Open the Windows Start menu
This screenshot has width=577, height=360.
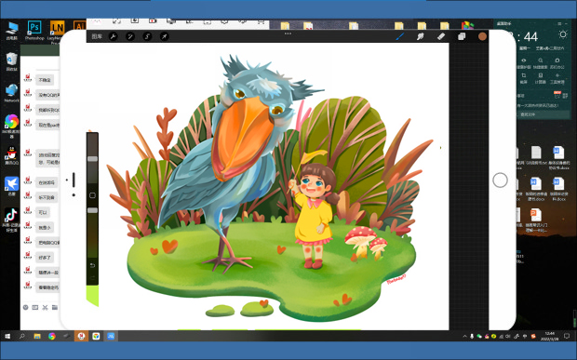point(7,336)
